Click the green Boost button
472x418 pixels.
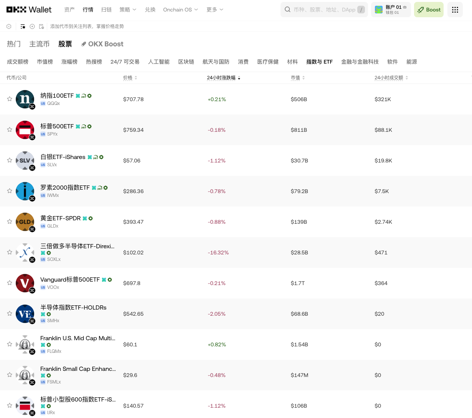429,10
